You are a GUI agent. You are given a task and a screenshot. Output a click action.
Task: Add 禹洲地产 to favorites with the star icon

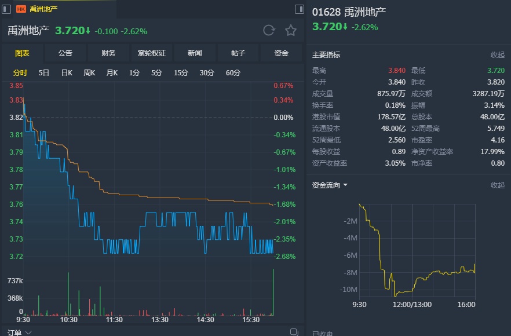(x=291, y=31)
